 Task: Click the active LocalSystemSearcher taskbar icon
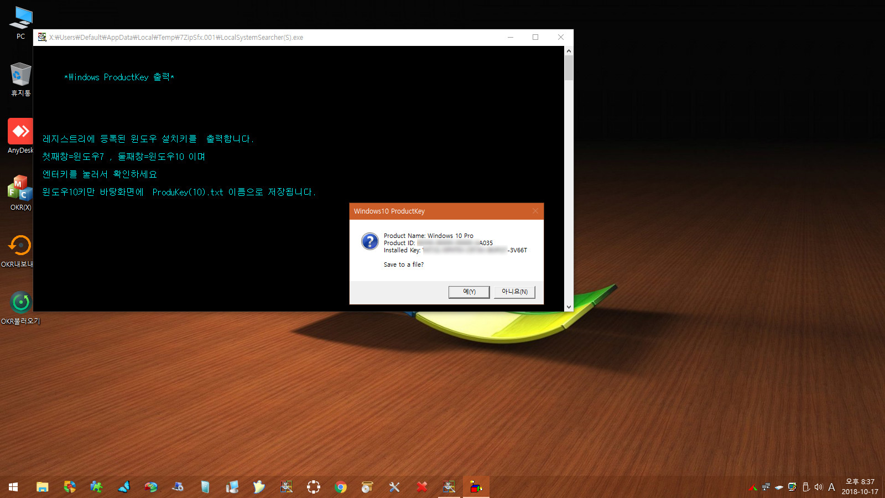point(449,487)
